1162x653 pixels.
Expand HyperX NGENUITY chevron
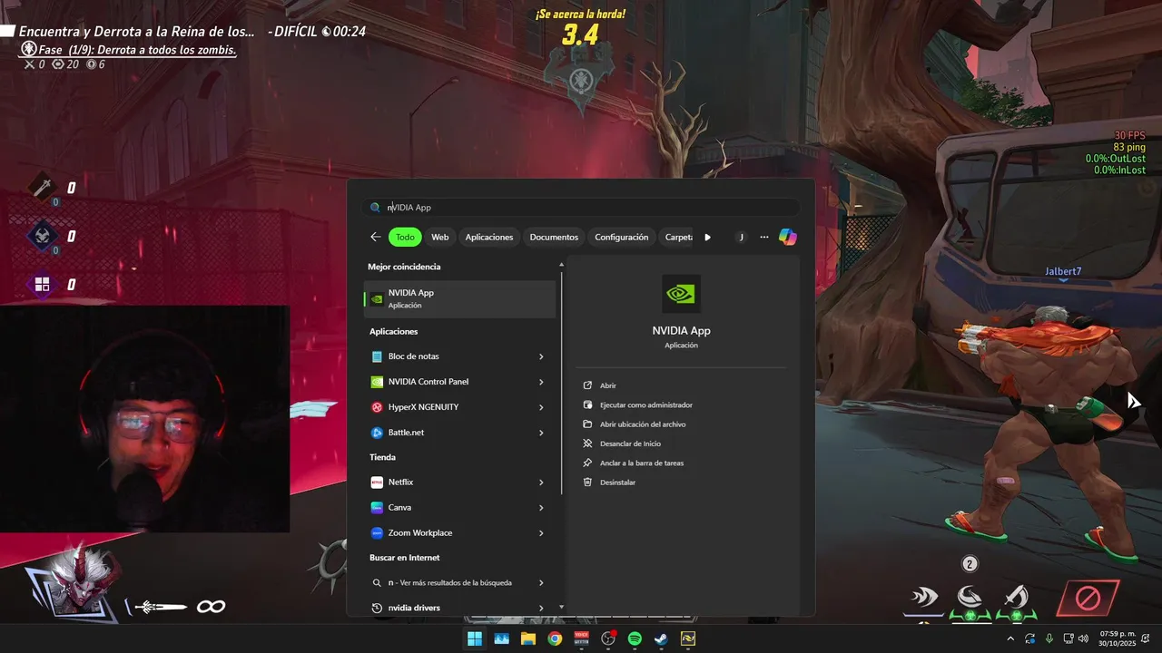(541, 407)
